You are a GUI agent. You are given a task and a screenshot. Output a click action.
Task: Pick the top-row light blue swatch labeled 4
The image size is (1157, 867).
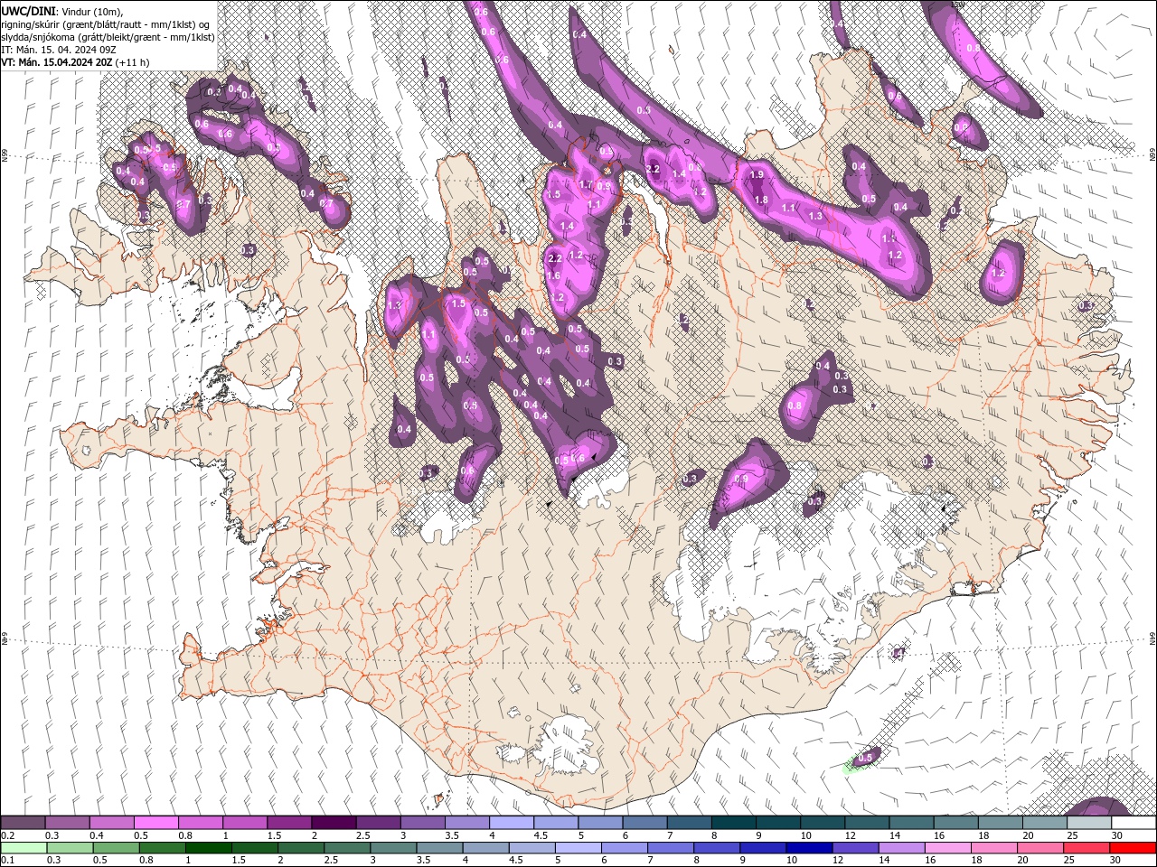512,823
